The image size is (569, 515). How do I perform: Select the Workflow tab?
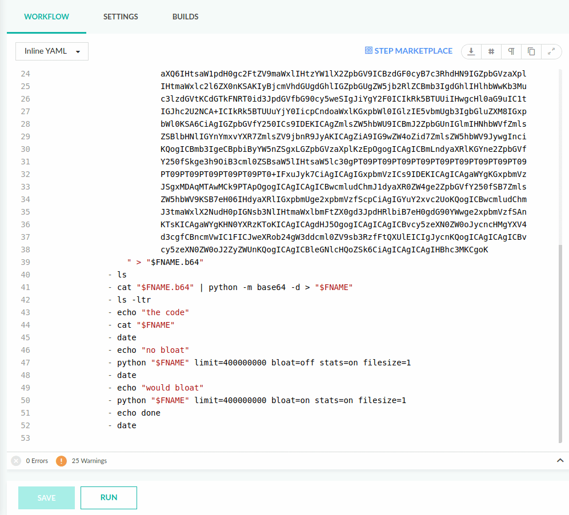(x=46, y=17)
